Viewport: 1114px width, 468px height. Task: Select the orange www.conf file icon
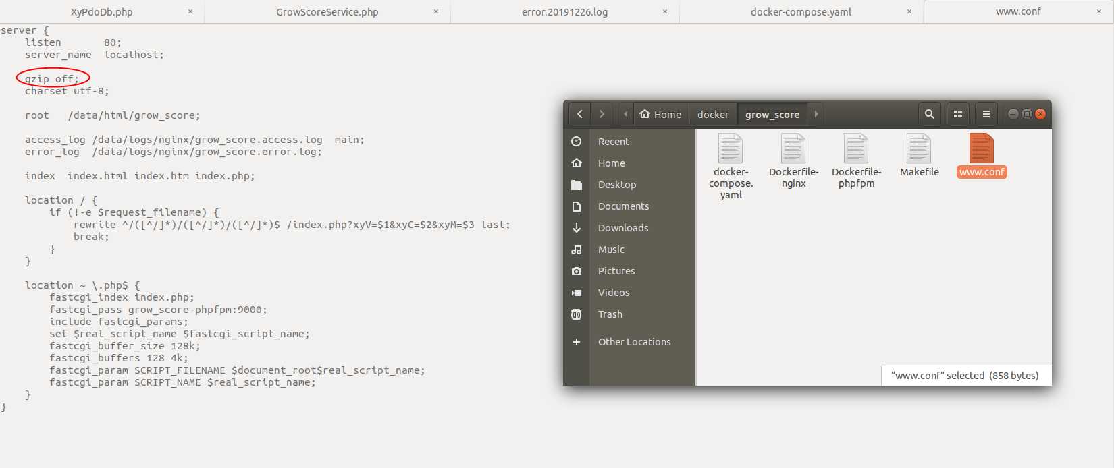click(982, 148)
